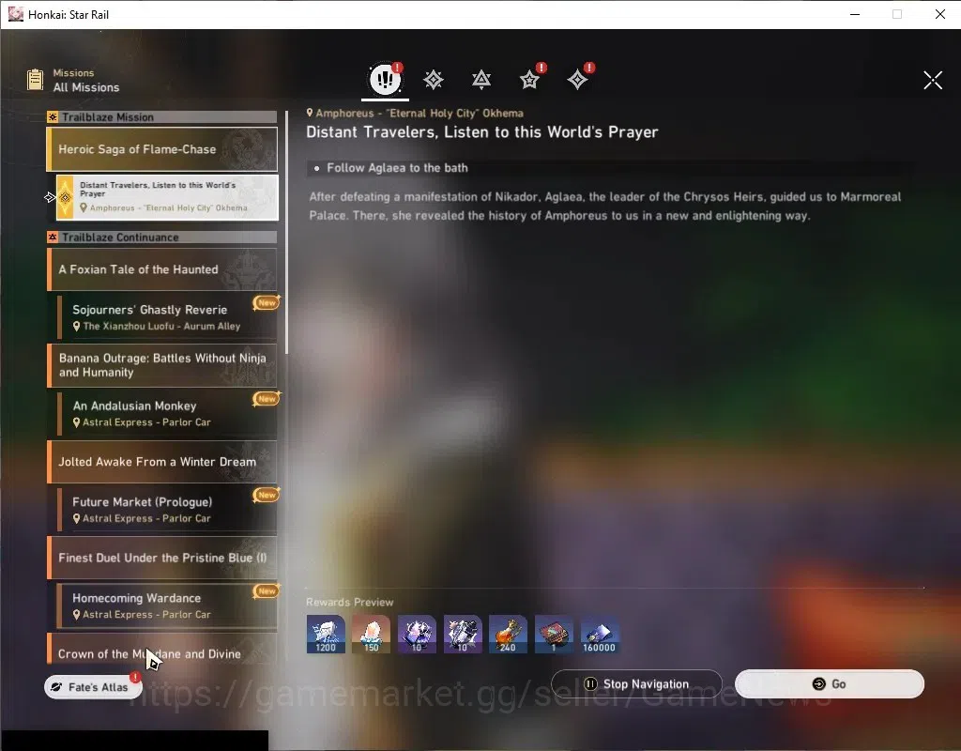This screenshot has width=961, height=751.
Task: Click the Trailblaze Mission header icon
Action: click(x=53, y=116)
